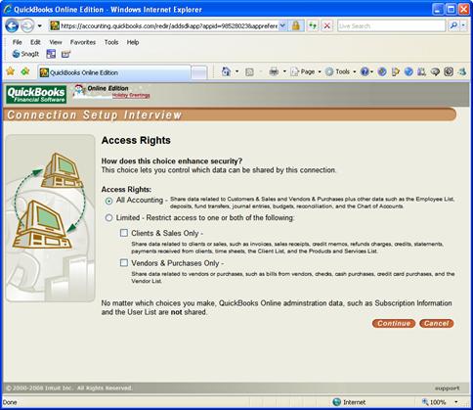Open the Holiday Greetings link

(131, 95)
